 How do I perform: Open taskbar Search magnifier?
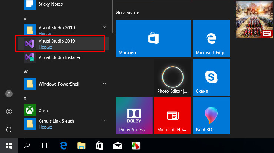pyautogui.click(x=27, y=146)
